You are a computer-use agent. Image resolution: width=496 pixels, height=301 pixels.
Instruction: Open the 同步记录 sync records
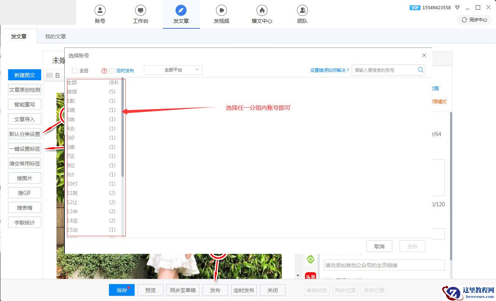[346, 290]
